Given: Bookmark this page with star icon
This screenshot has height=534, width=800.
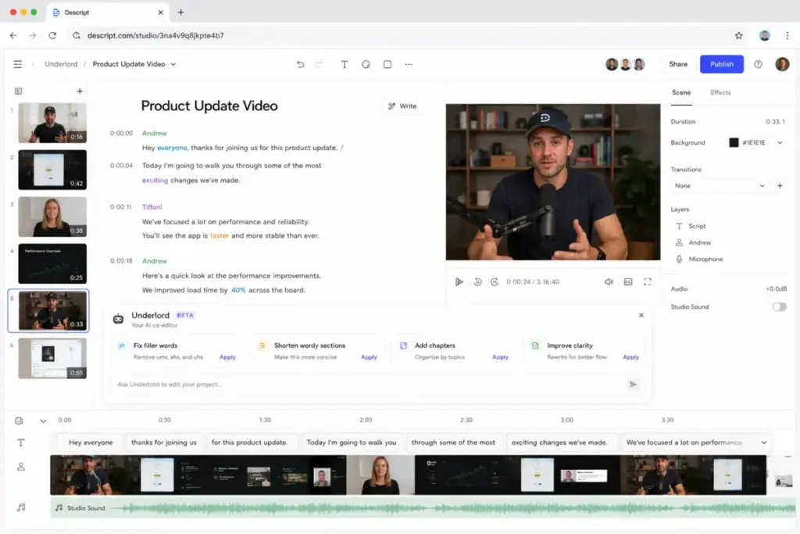Looking at the screenshot, I should 739,35.
